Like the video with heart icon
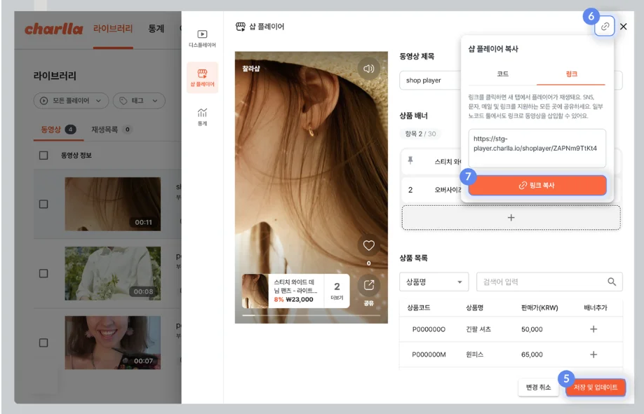The image size is (644, 414). pyautogui.click(x=368, y=246)
